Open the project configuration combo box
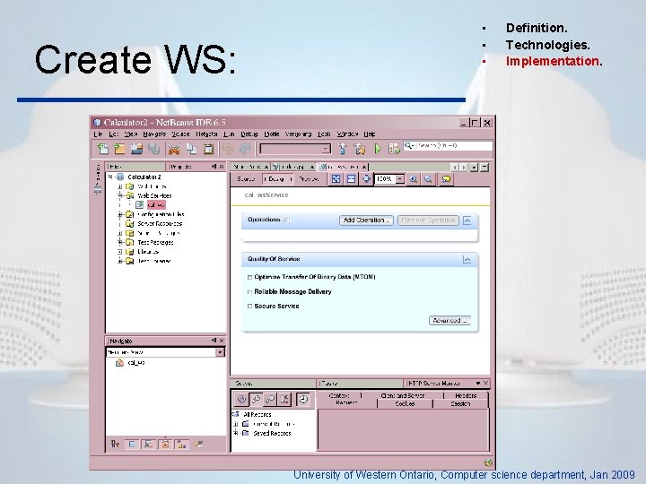This screenshot has height=484, width=646. (x=295, y=149)
